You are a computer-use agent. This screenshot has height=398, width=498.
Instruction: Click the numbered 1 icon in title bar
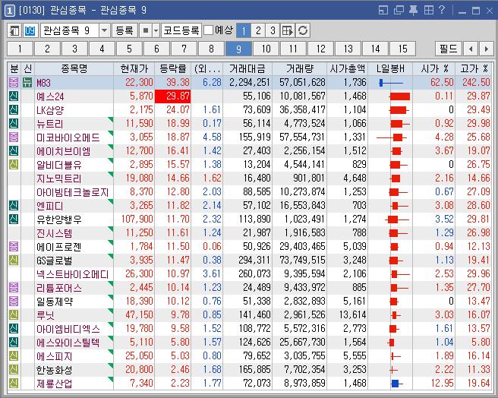pyautogui.click(x=10, y=11)
